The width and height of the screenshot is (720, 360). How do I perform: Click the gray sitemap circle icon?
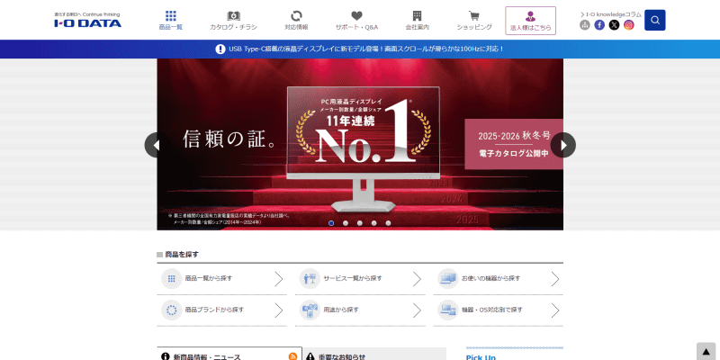pos(584,25)
